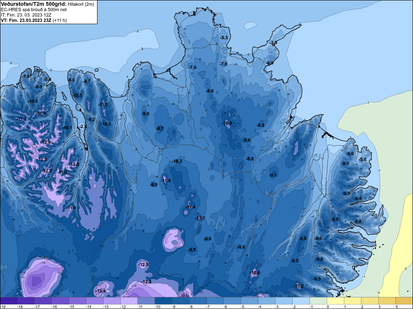This screenshot has width=413, height=309.
Task: Click the legend swatch labeled -10
Action: pyautogui.click(x=163, y=301)
